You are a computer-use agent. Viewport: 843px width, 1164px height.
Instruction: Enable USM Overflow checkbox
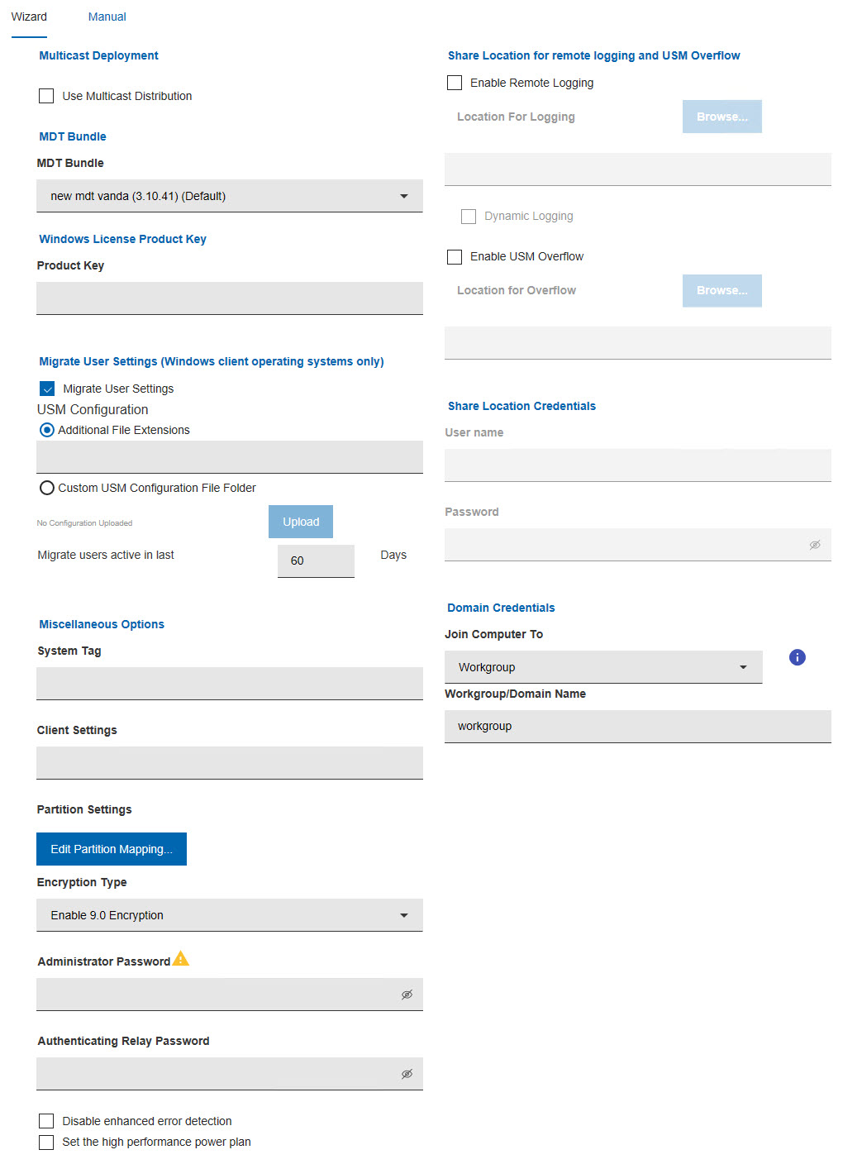[x=455, y=256]
